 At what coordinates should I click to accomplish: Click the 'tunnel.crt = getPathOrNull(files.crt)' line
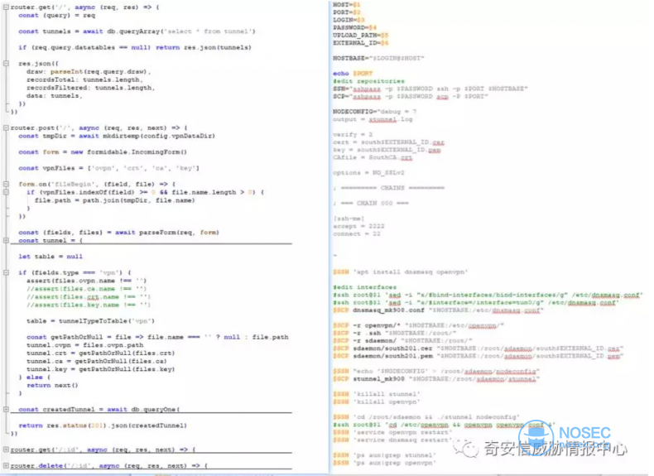(100, 353)
